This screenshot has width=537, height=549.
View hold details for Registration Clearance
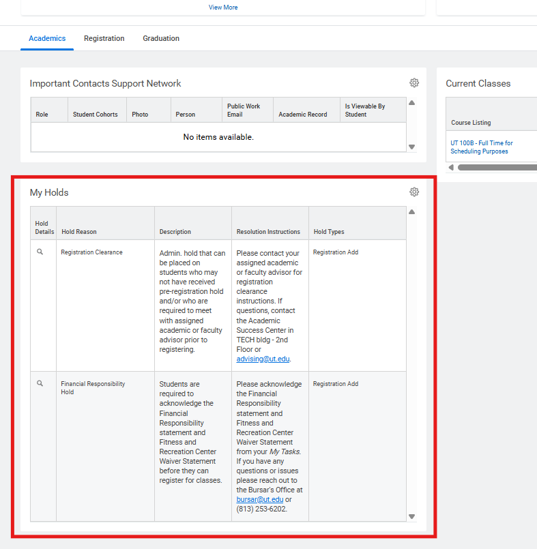click(40, 252)
